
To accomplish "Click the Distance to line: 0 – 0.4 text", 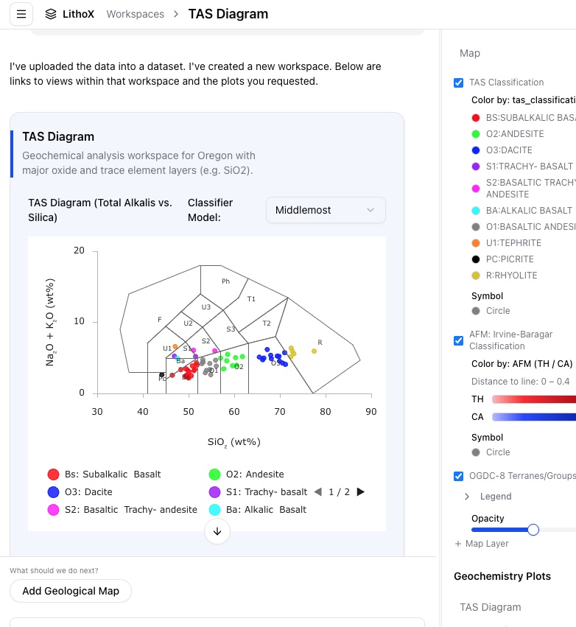I will 520,382.
